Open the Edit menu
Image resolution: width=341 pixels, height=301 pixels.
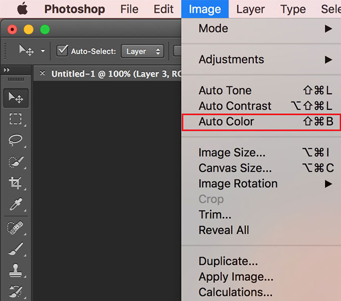coord(163,9)
